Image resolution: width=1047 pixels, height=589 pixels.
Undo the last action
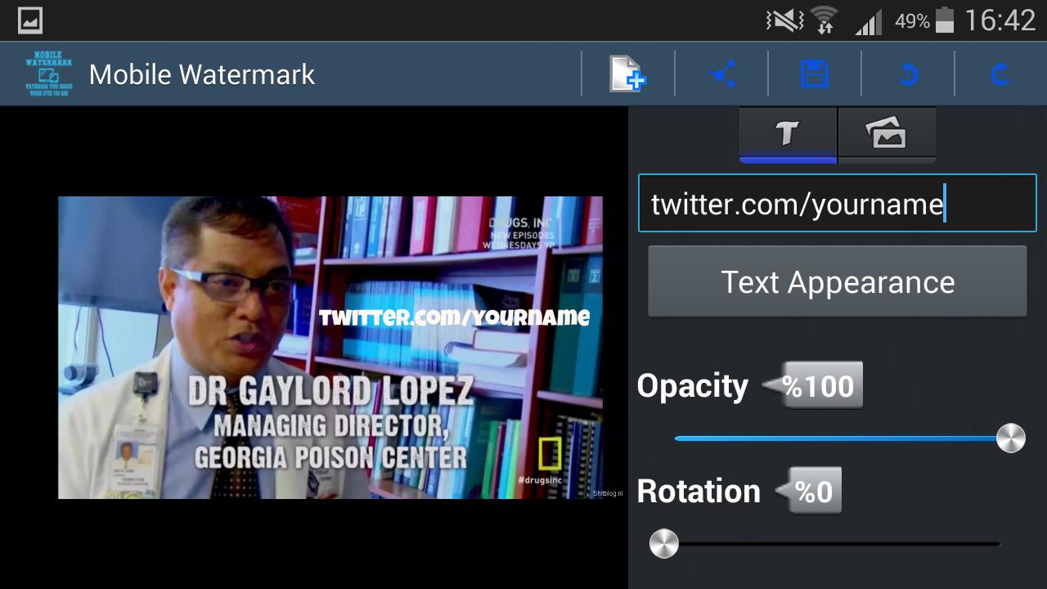pos(908,75)
